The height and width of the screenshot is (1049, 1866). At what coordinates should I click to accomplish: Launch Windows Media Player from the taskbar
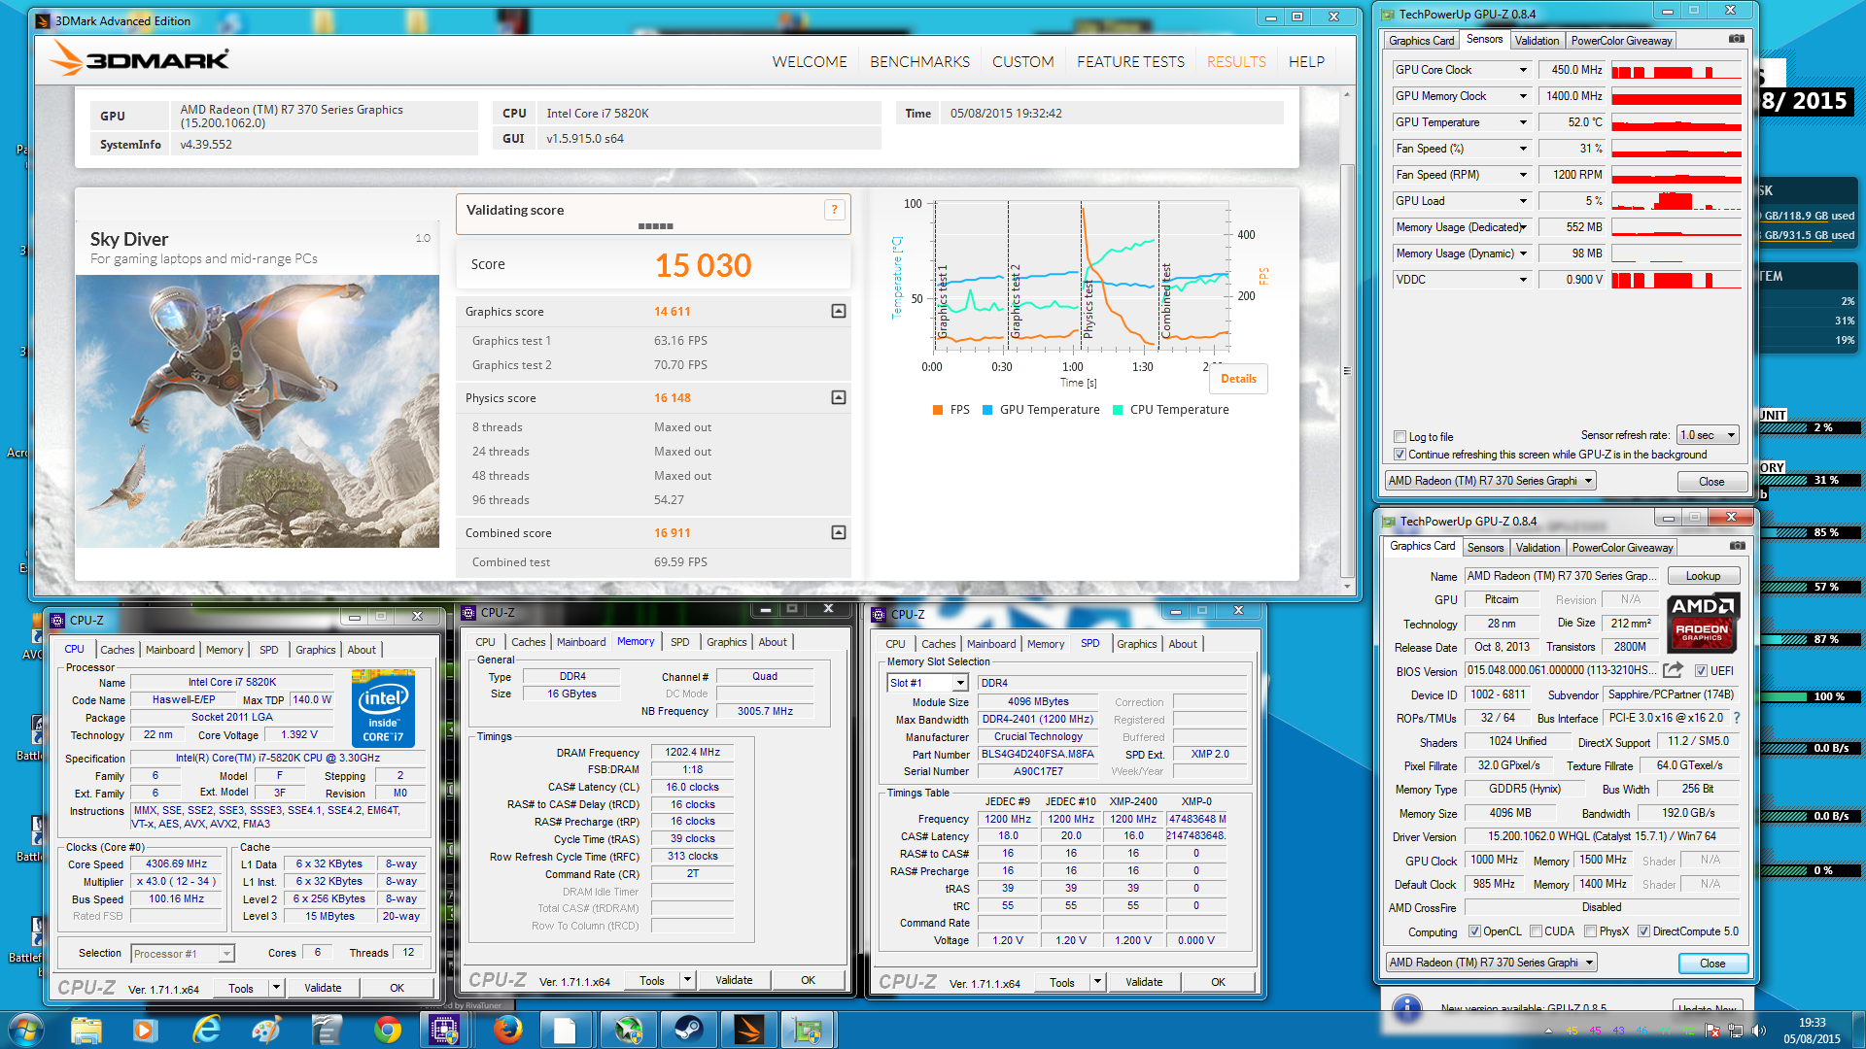pyautogui.click(x=145, y=1030)
